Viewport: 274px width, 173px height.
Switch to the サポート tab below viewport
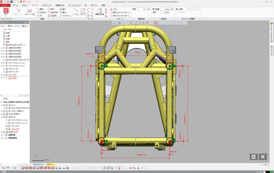[x=50, y=164]
